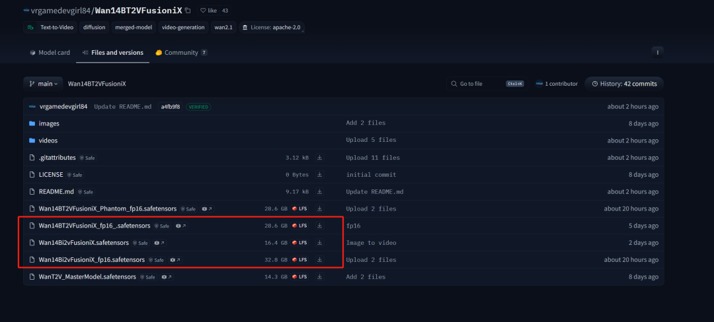This screenshot has height=322, width=714.
Task: Open the pointer-file icon on the Wan14Bi2vFusioniX.safetensors row
Action: pyautogui.click(x=159, y=243)
